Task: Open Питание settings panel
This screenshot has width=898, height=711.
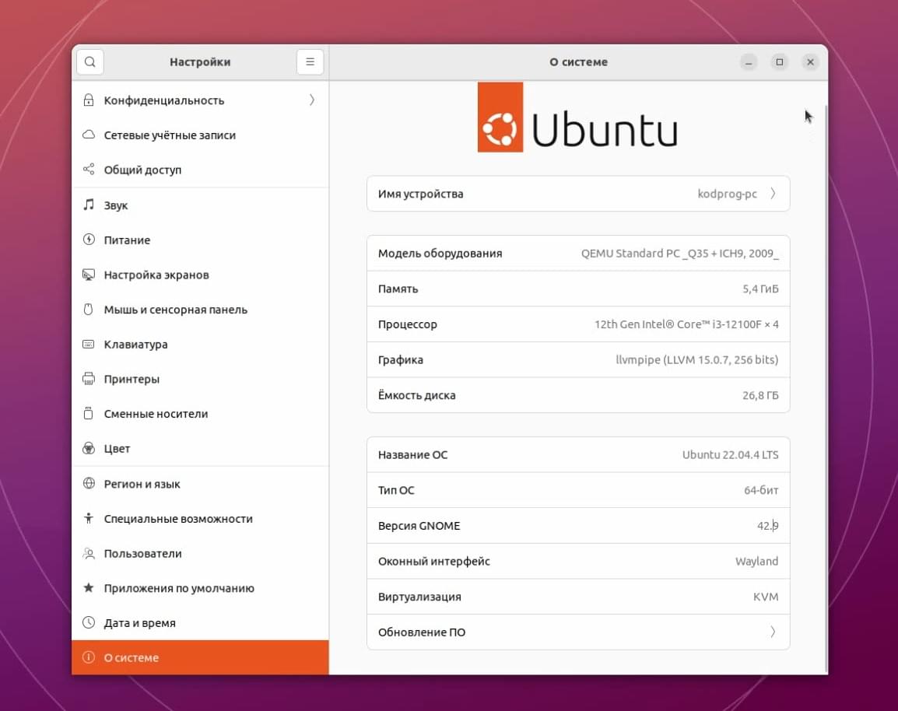Action: point(200,240)
